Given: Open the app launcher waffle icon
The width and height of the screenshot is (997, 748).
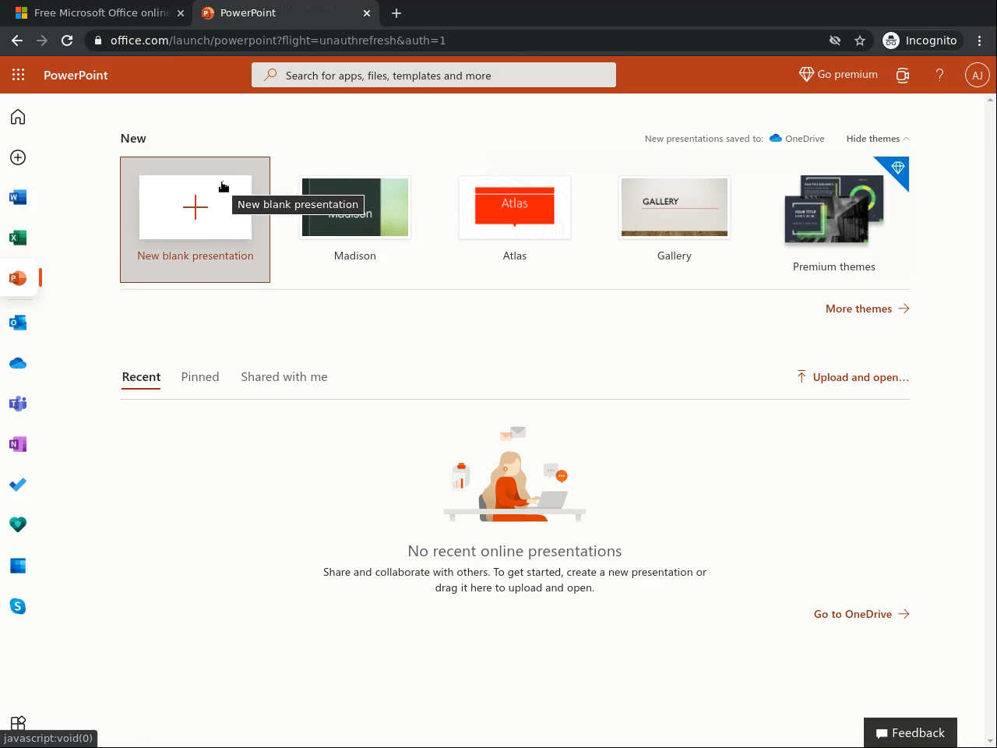Looking at the screenshot, I should 18,75.
